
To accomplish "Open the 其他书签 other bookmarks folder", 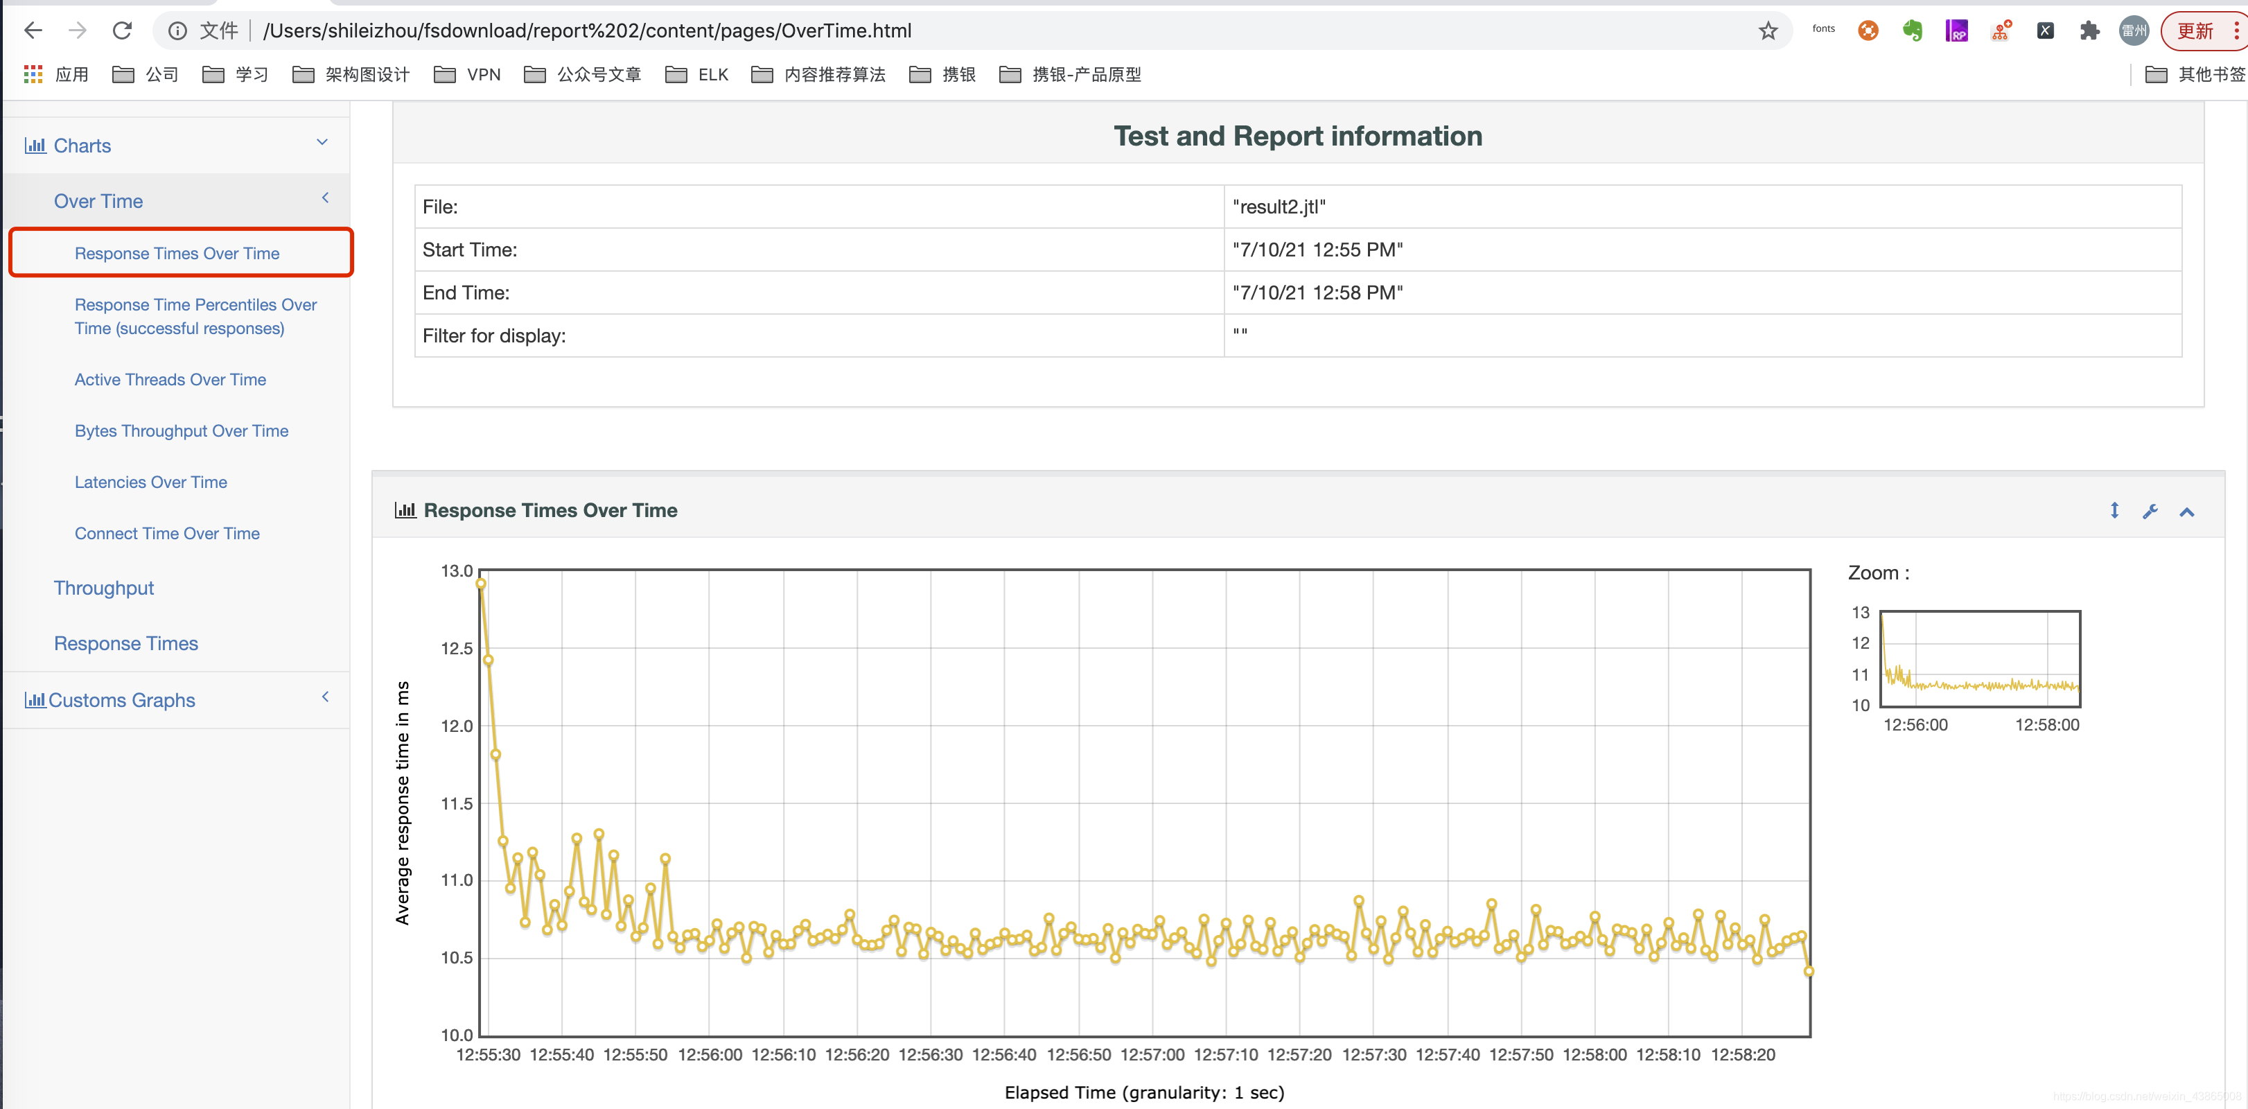I will [2195, 74].
